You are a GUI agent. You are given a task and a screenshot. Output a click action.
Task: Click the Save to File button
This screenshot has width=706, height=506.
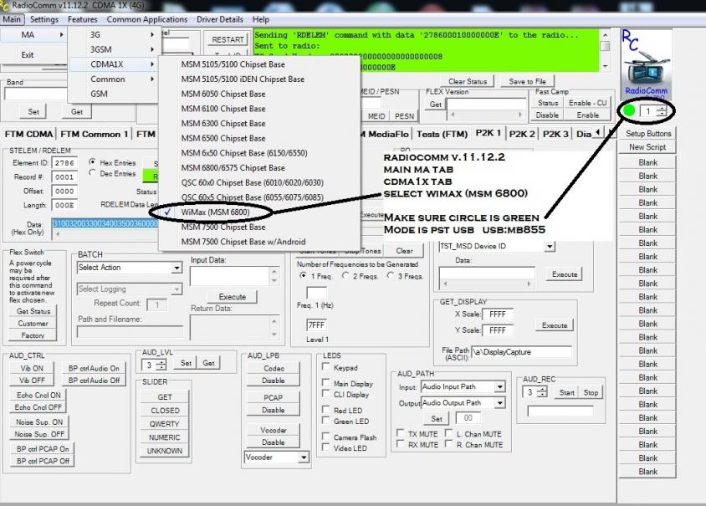click(527, 81)
